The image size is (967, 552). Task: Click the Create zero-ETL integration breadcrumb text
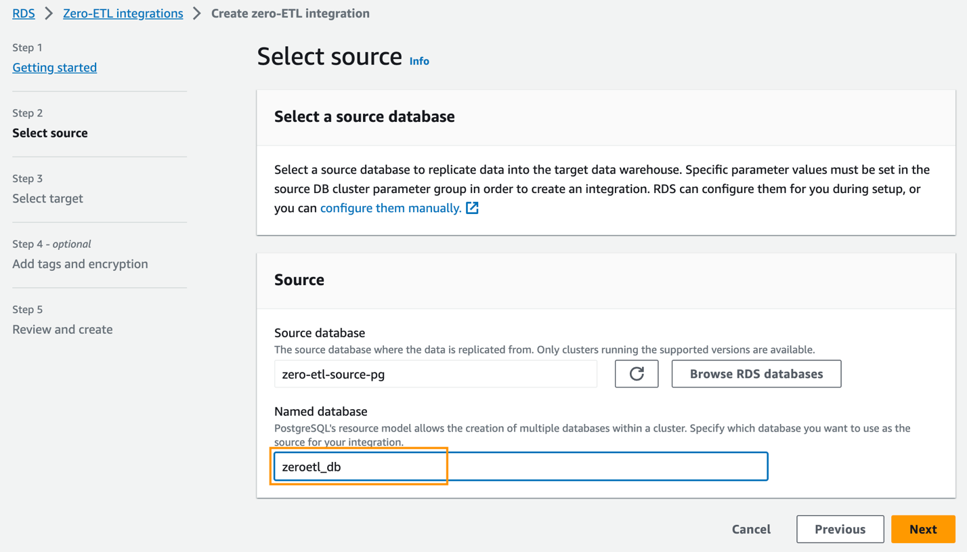pyautogui.click(x=290, y=14)
